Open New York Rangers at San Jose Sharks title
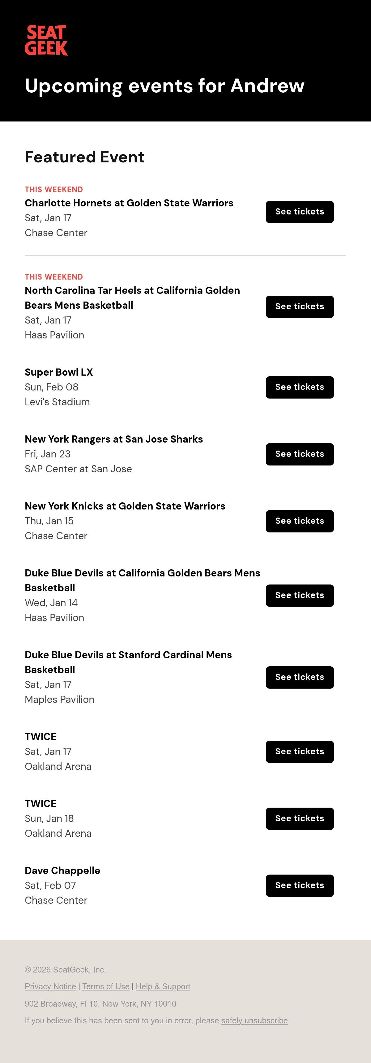Screen dimensions: 371x1063 pos(114,439)
